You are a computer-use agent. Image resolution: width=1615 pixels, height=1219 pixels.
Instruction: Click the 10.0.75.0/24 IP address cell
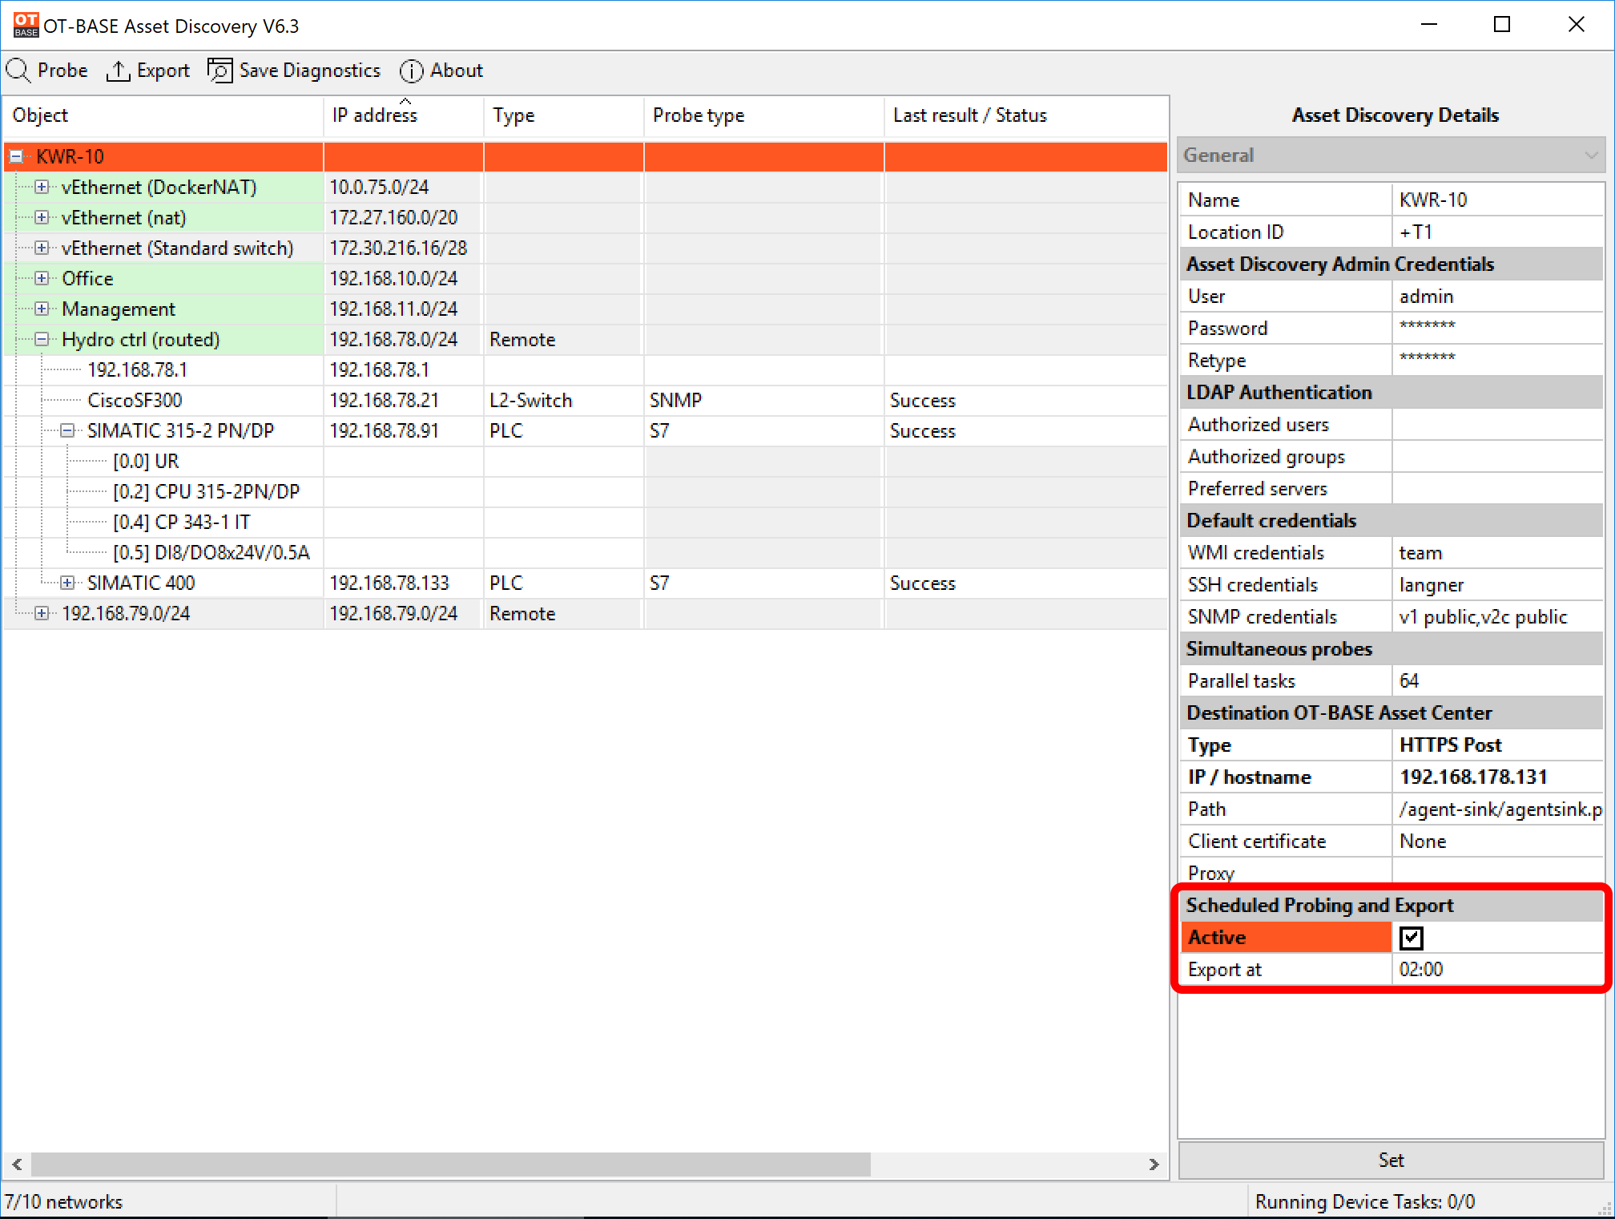pyautogui.click(x=404, y=187)
